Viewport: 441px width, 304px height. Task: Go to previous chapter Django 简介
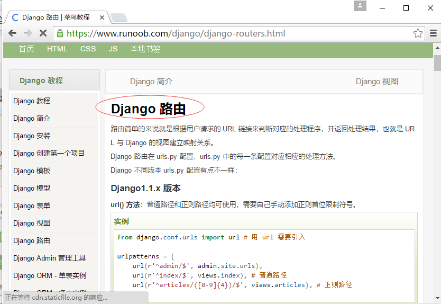point(151,82)
